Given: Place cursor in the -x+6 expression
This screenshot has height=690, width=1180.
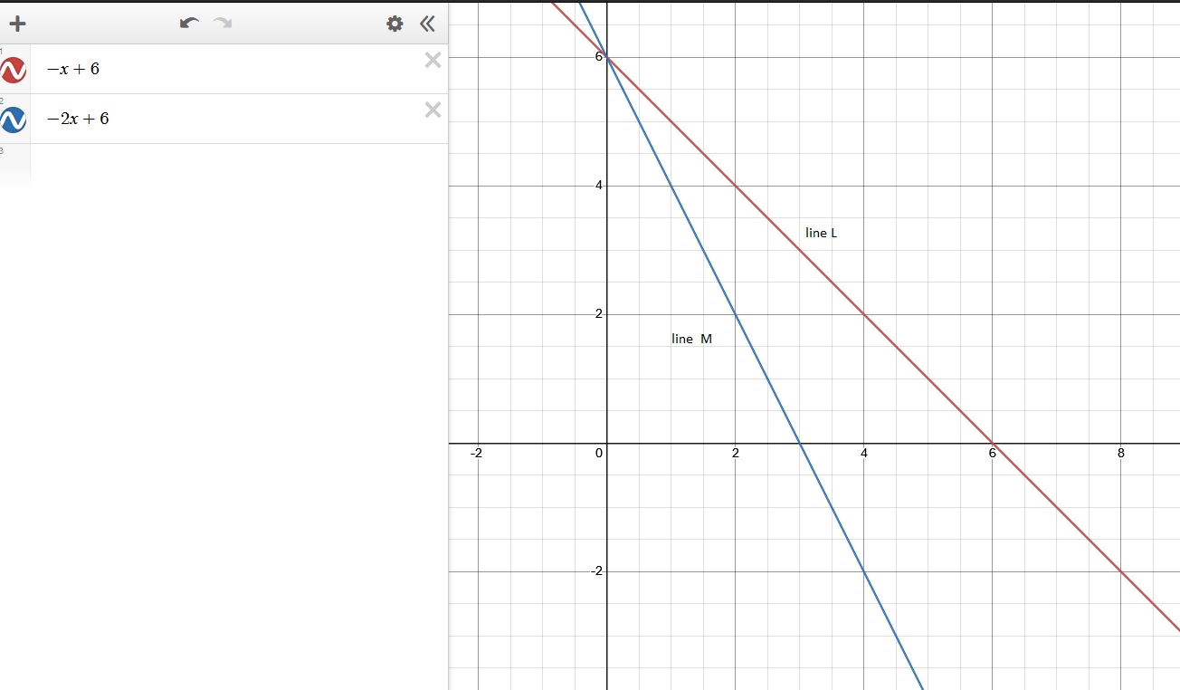Looking at the screenshot, I should click(x=226, y=70).
